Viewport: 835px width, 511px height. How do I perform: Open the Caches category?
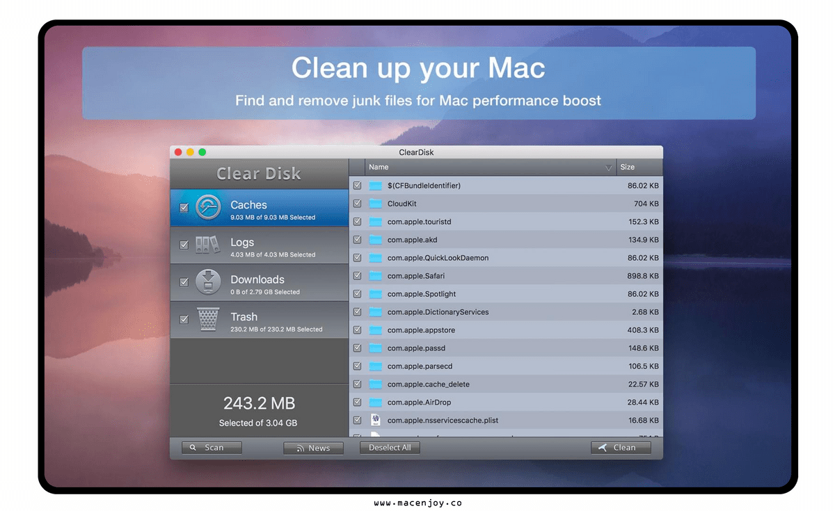coord(260,208)
